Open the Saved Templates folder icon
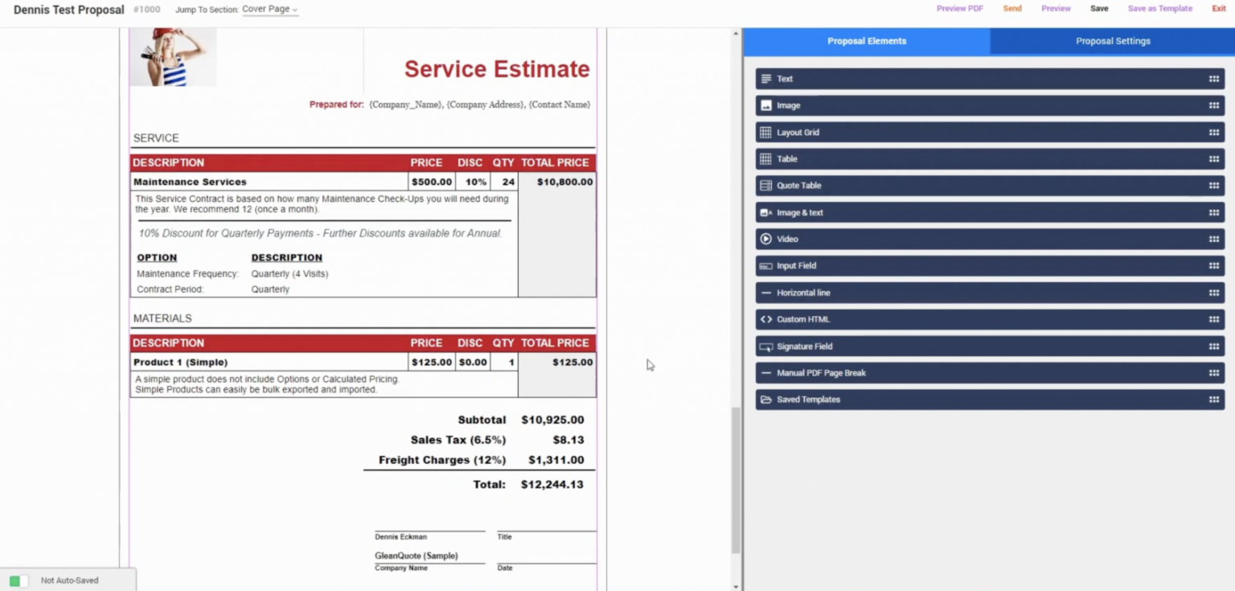1235x591 pixels. tap(765, 400)
